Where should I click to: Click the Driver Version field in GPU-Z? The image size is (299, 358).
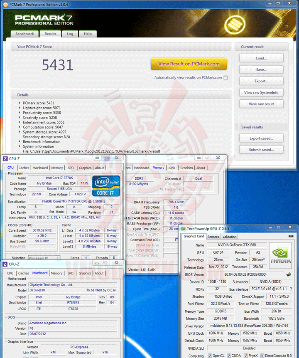[x=249, y=326]
